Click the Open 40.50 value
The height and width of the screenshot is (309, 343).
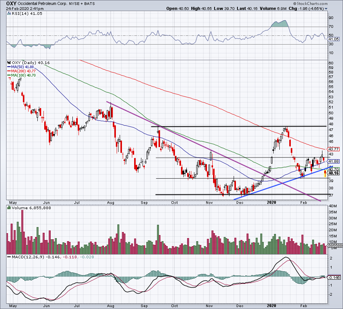tap(177, 8)
